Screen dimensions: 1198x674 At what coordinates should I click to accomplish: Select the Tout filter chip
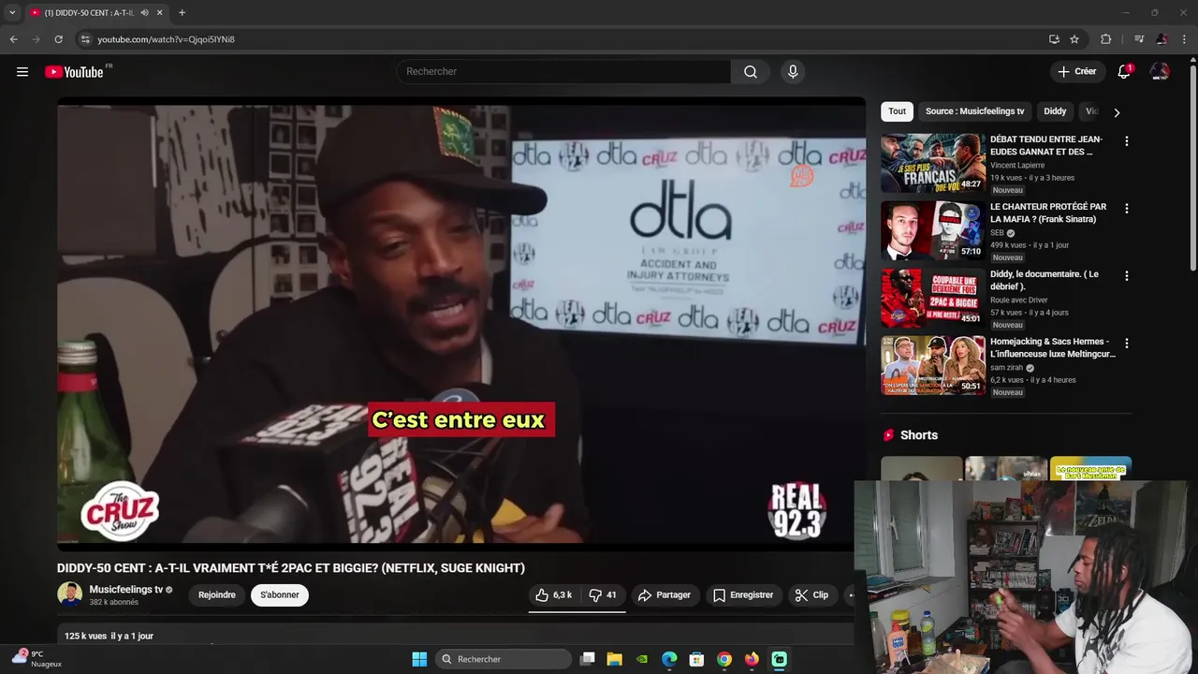(x=897, y=111)
